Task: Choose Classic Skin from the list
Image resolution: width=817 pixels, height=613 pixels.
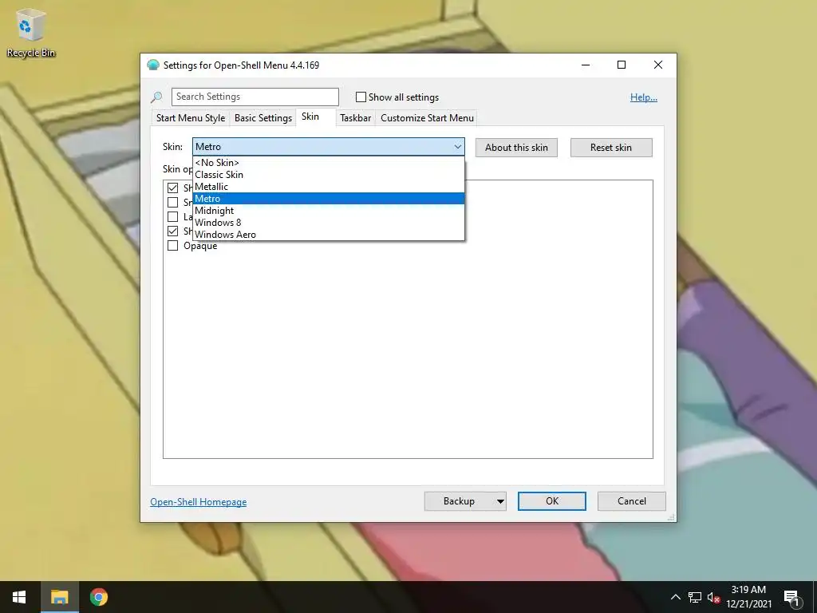Action: pos(328,175)
